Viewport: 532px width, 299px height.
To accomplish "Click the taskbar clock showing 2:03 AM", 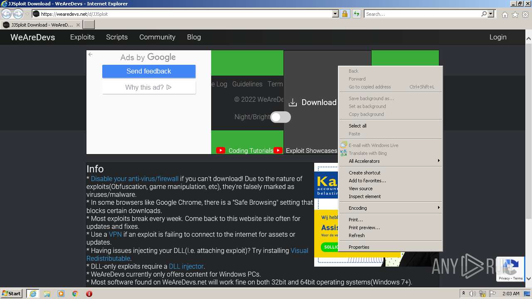I will tap(511, 294).
